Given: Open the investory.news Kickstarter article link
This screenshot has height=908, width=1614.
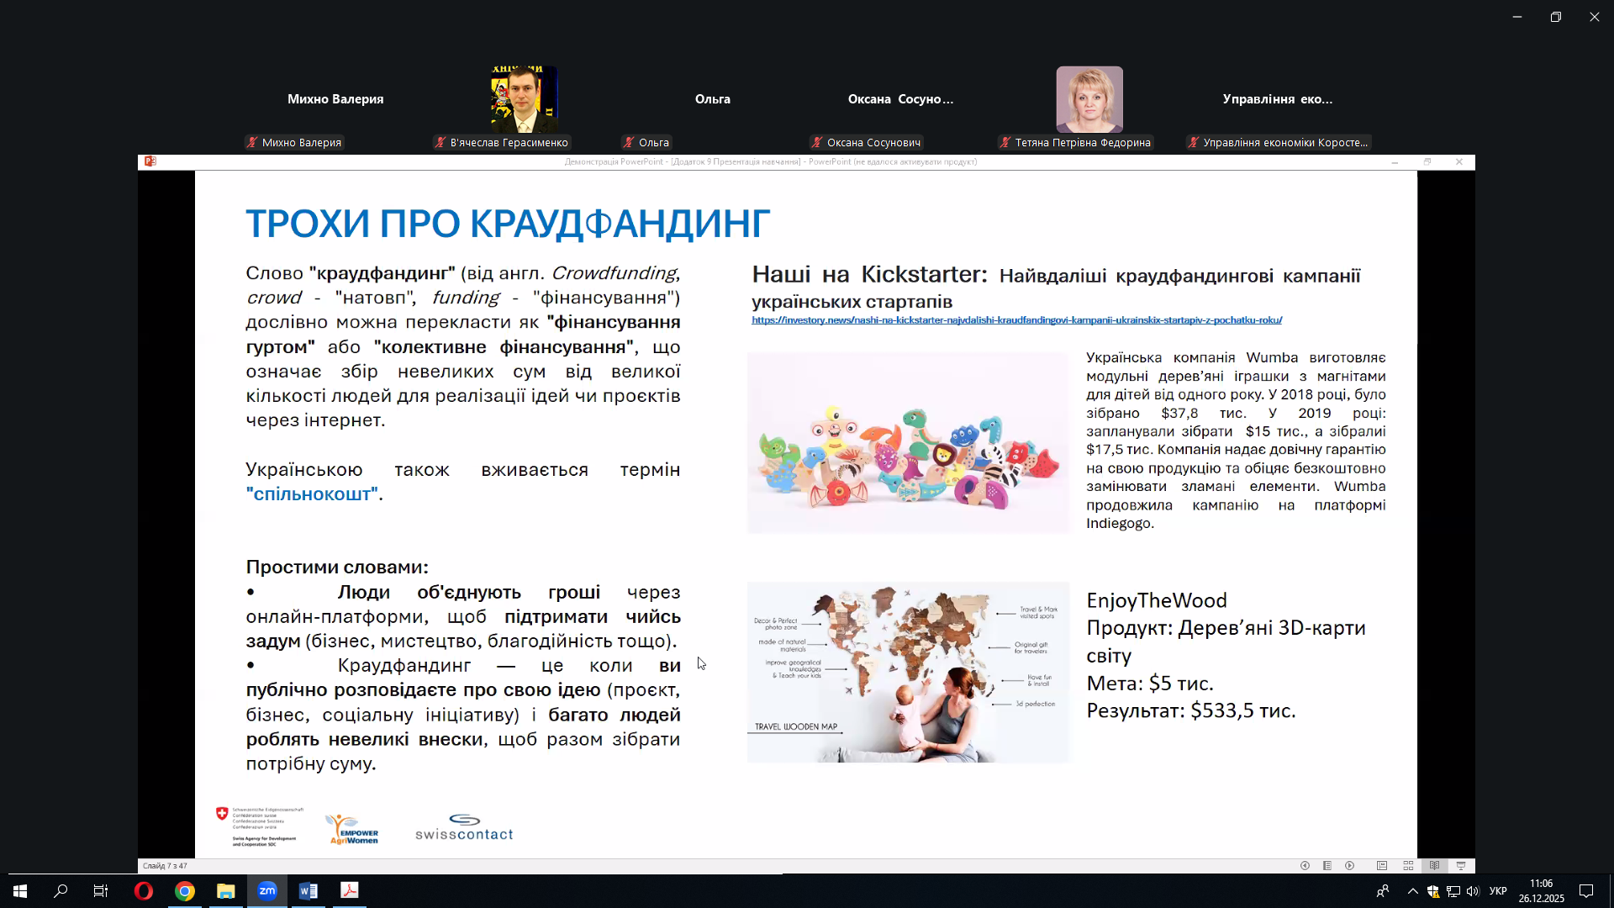Looking at the screenshot, I should [x=1016, y=320].
